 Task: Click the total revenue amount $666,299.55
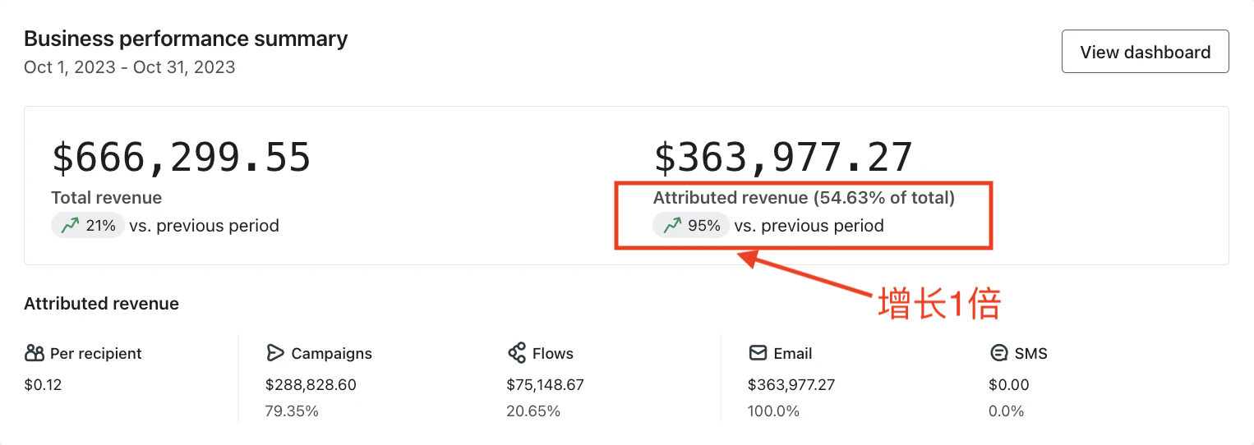182,158
